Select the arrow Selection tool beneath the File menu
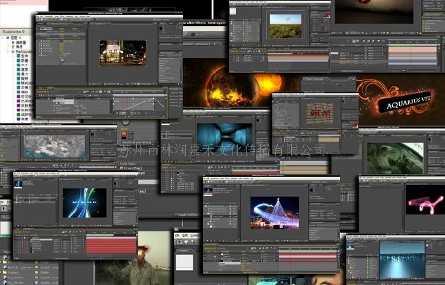445x285 pixels. tap(178, 242)
